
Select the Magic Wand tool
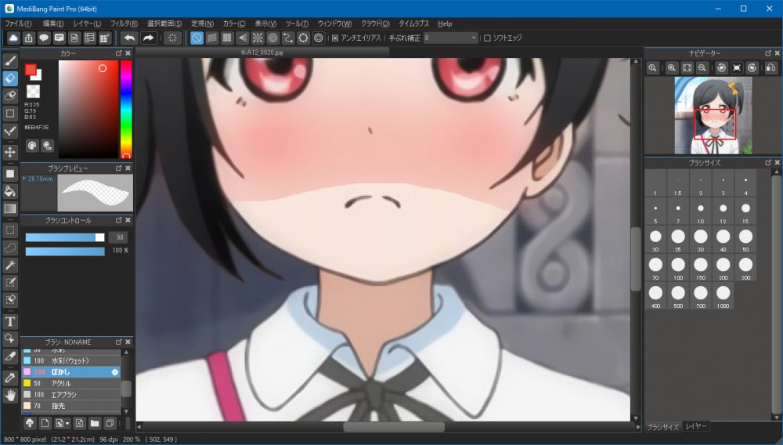pos(10,266)
